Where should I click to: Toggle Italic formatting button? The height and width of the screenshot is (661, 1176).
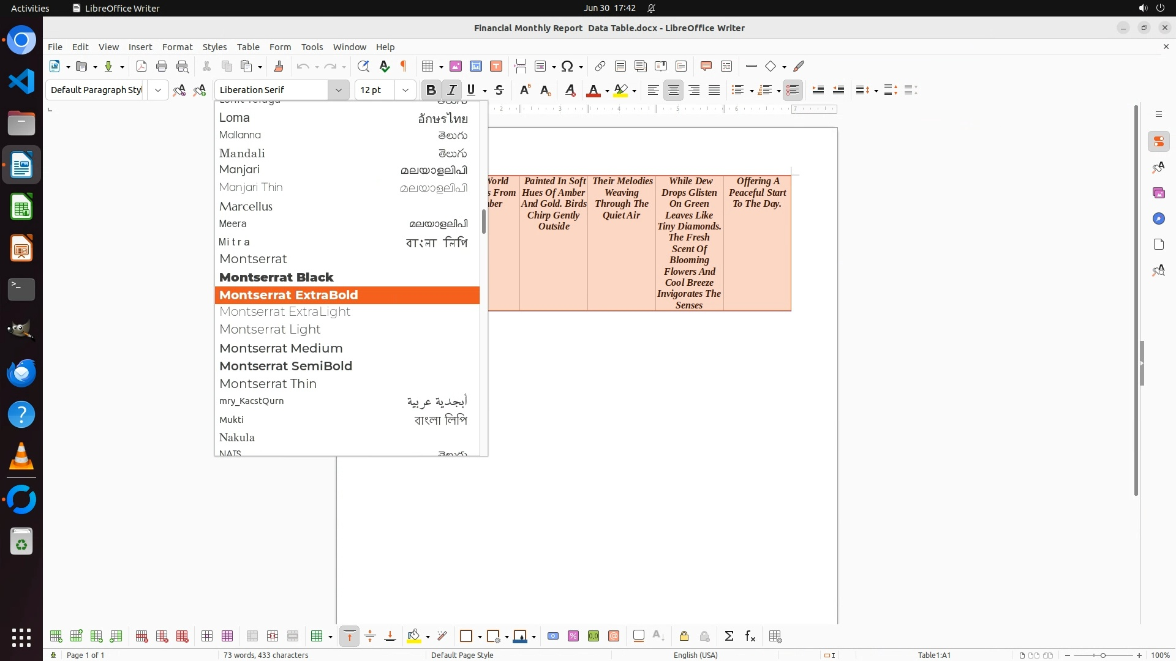pyautogui.click(x=451, y=90)
